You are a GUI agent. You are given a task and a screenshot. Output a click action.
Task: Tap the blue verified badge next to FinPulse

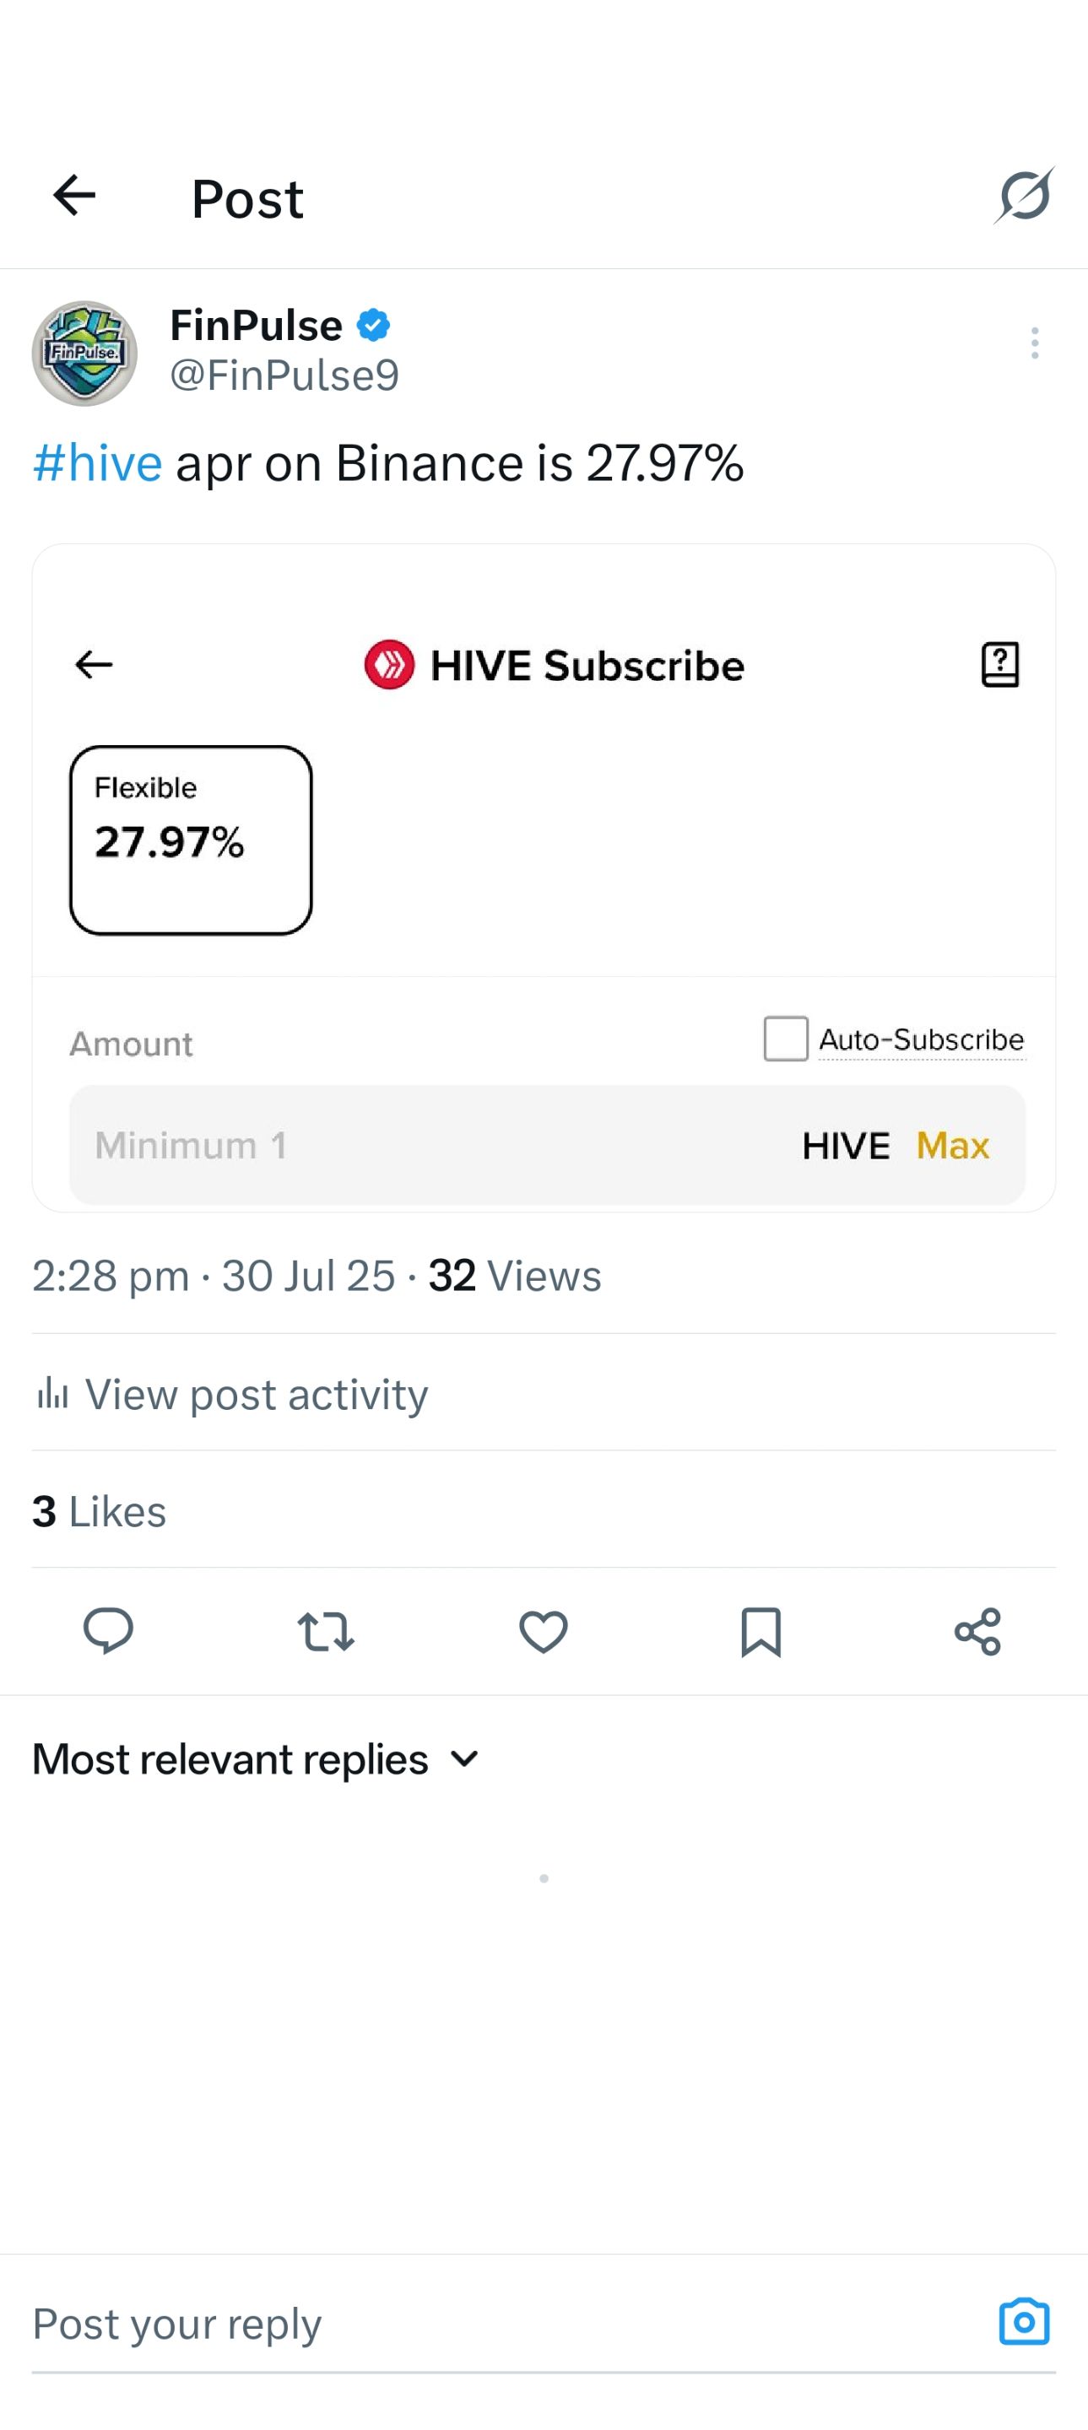coord(374,326)
